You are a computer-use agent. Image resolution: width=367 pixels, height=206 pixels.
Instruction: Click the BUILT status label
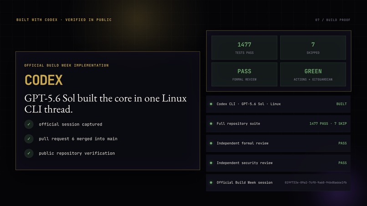click(x=342, y=104)
